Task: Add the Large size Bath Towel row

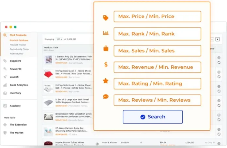Action: click(219, 101)
